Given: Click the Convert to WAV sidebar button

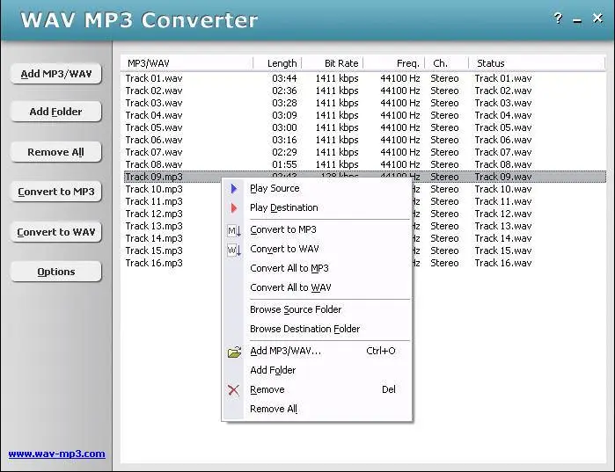Looking at the screenshot, I should (56, 232).
